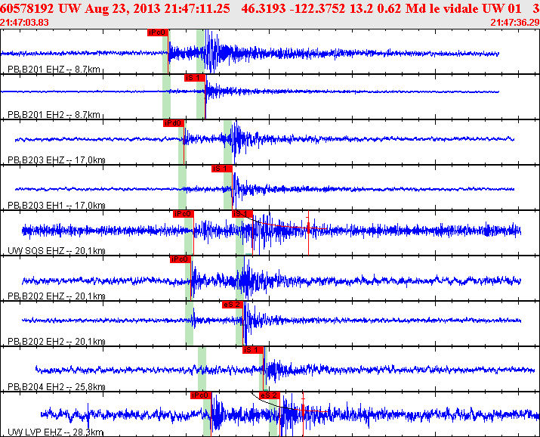The width and height of the screenshot is (540, 437).
Task: Click the event ID 60578192 in header
Action: coord(27,8)
